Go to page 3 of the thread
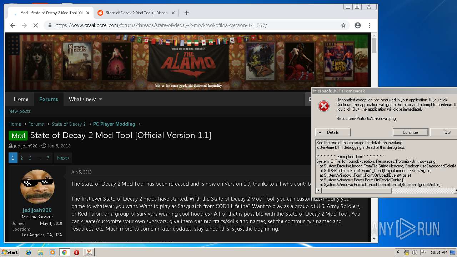 pyautogui.click(x=30, y=158)
